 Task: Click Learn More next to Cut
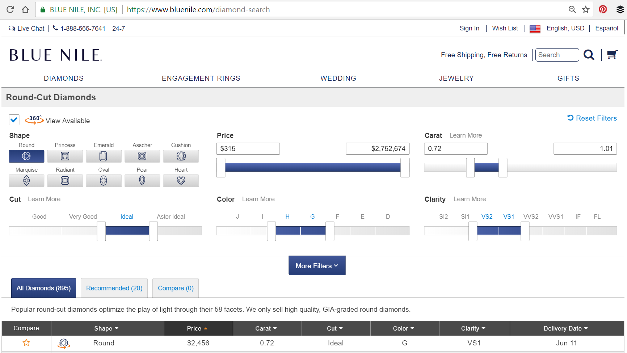[44, 199]
